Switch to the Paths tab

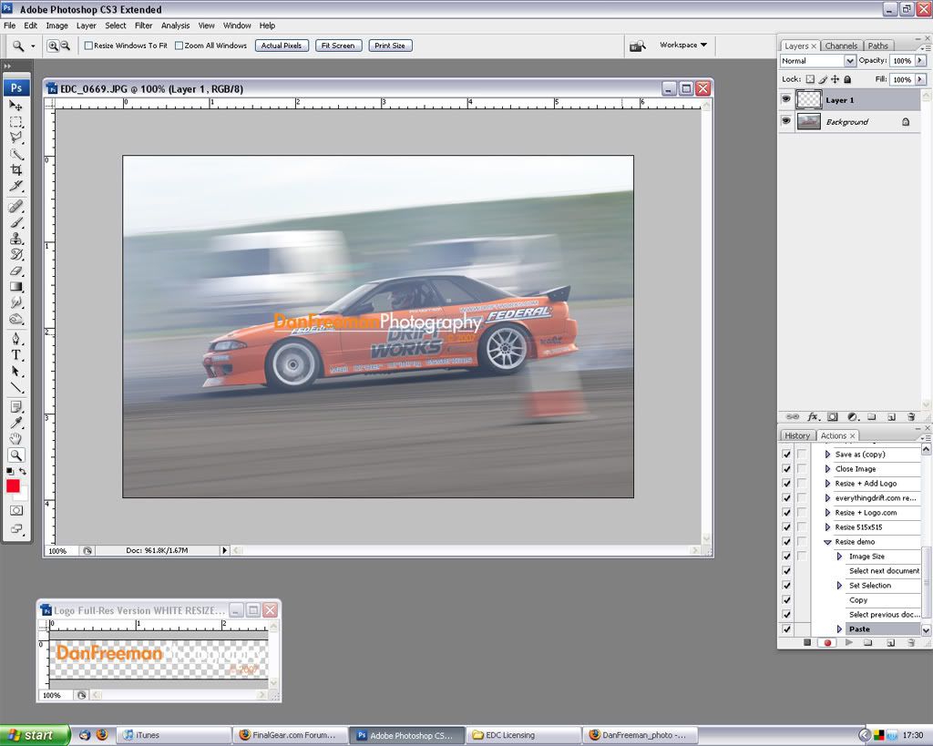(877, 46)
